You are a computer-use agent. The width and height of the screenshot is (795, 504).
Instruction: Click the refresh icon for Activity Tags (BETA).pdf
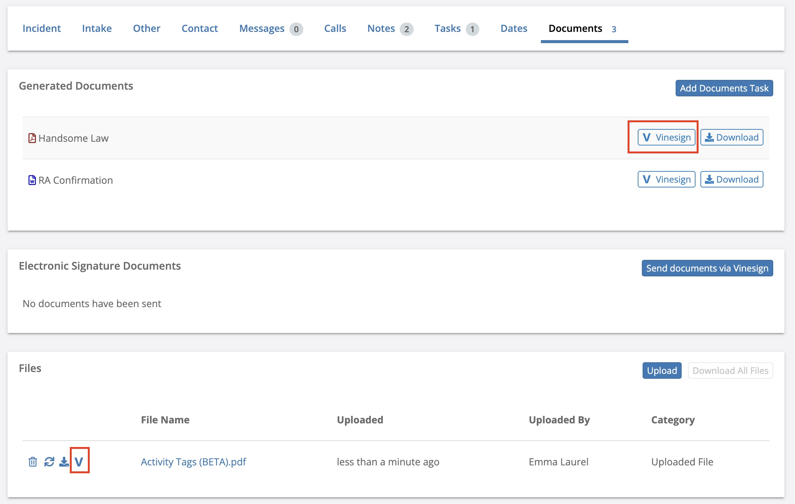tap(48, 462)
